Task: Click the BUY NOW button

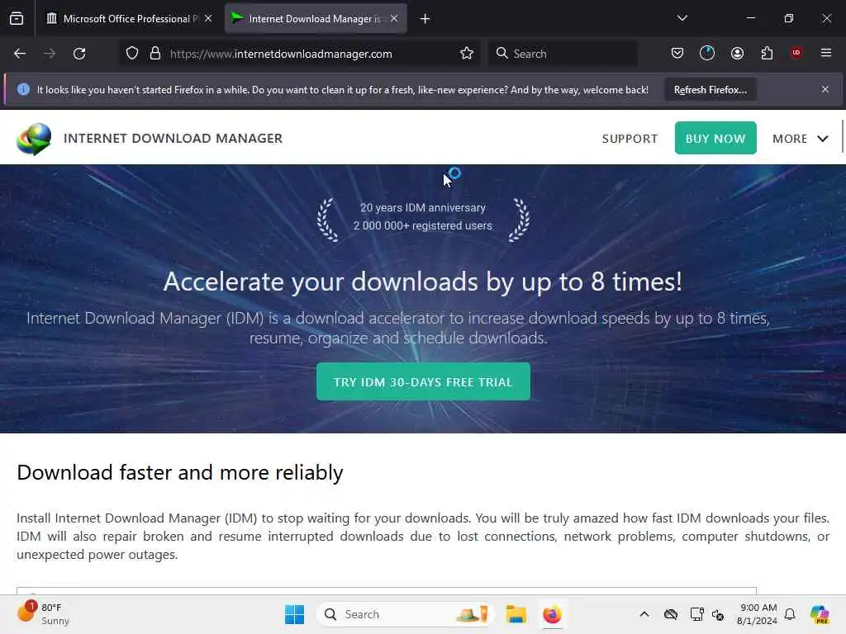Action: [715, 138]
